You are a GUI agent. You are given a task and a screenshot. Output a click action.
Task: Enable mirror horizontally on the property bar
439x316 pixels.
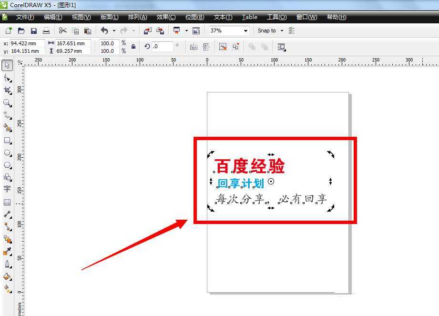click(194, 47)
